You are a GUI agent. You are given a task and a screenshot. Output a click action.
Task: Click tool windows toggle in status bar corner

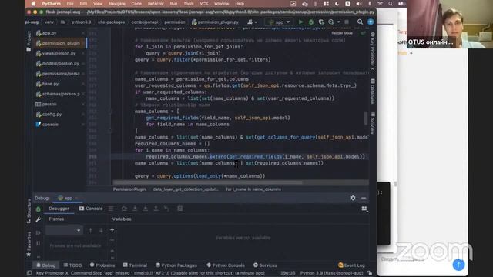(29, 273)
